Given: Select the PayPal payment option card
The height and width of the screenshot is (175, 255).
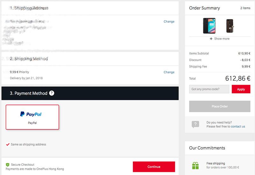Looking at the screenshot, I should (33, 117).
